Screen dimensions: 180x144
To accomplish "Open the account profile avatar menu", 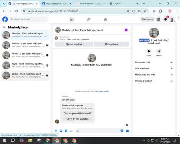I will pyautogui.click(x=172, y=19).
